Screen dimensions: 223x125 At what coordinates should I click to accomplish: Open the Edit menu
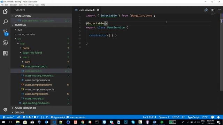(7, 5)
